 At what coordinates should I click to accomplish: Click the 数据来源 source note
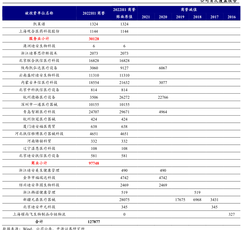(x=44, y=229)
